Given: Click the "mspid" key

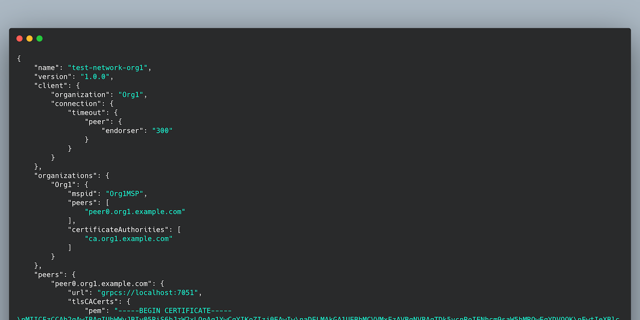Looking at the screenshot, I should (82, 193).
